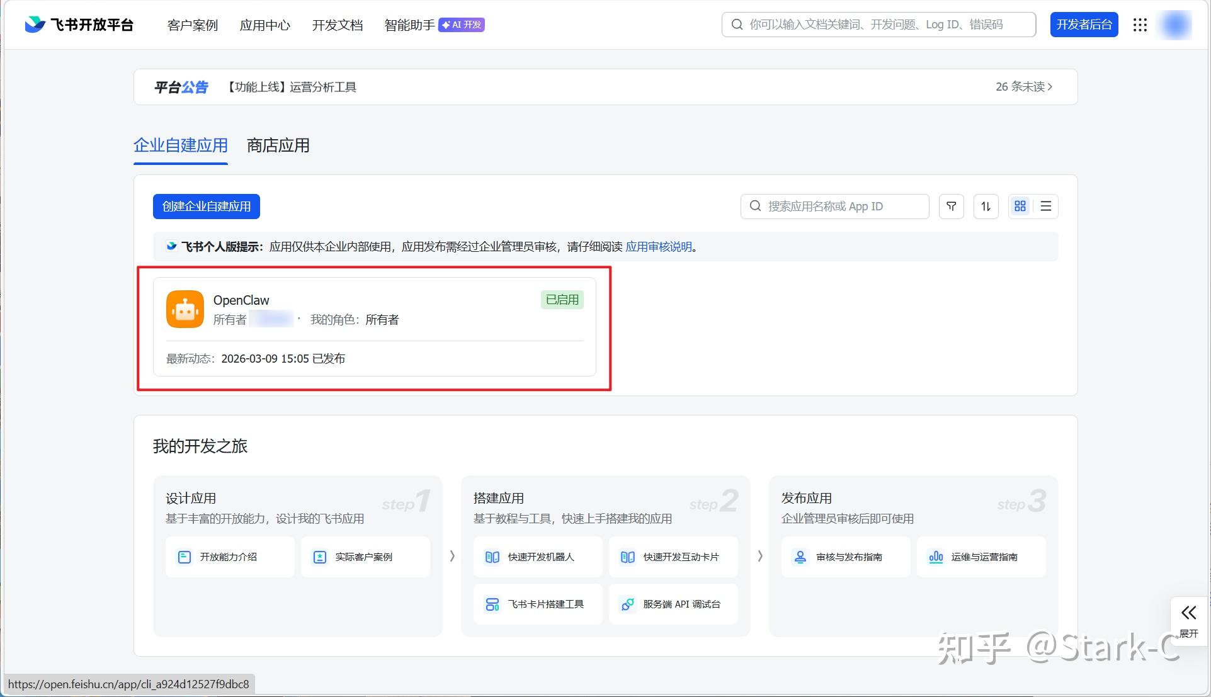This screenshot has height=697, width=1211.
Task: Switch to grid card view
Action: point(1020,207)
